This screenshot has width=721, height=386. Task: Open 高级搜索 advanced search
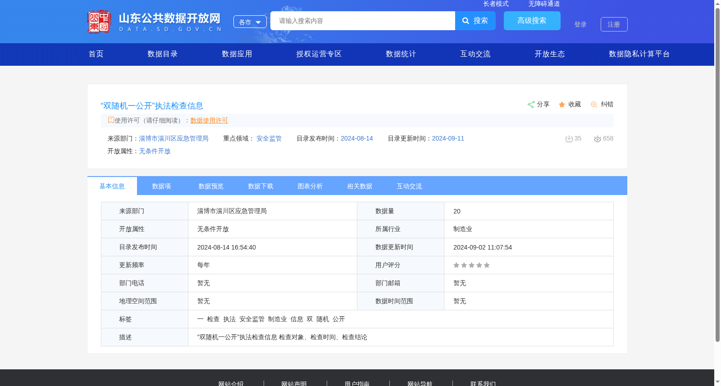(532, 21)
